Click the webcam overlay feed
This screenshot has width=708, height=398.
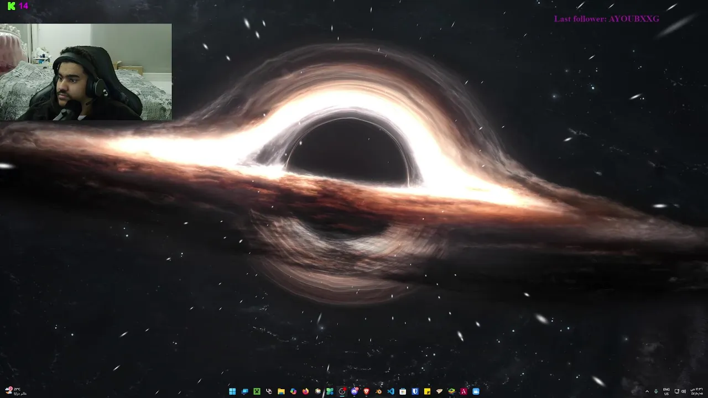tap(86, 72)
